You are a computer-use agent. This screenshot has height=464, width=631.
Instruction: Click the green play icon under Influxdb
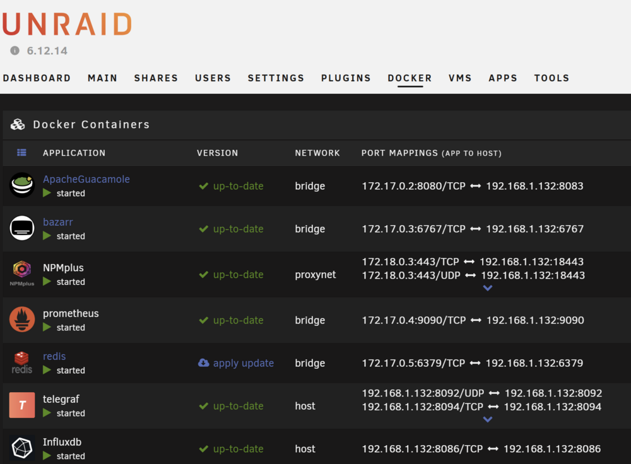click(47, 456)
